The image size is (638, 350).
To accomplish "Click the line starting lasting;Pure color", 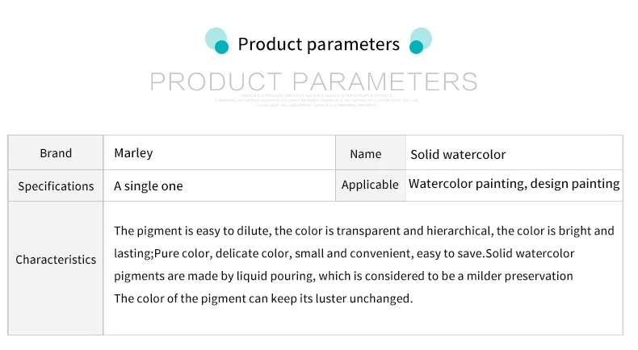I will point(344,254).
